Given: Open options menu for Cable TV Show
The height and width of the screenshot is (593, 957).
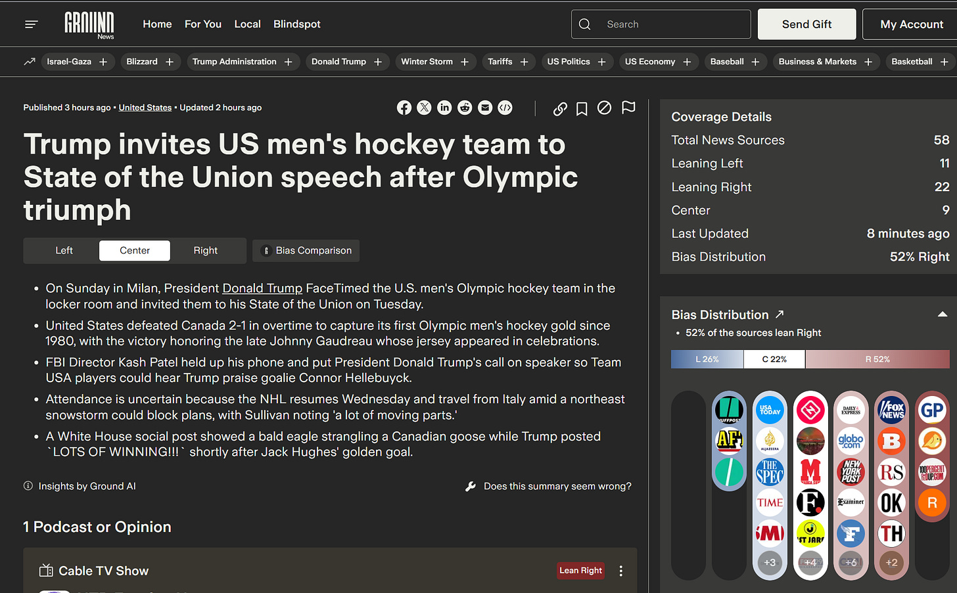Looking at the screenshot, I should (620, 571).
